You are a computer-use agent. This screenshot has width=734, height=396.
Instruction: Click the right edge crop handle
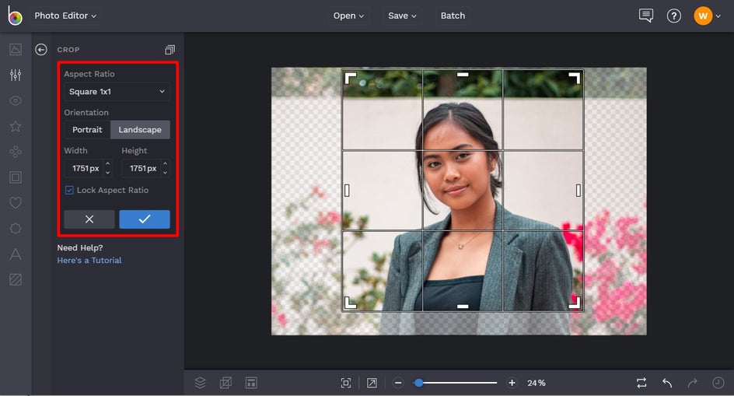point(578,191)
